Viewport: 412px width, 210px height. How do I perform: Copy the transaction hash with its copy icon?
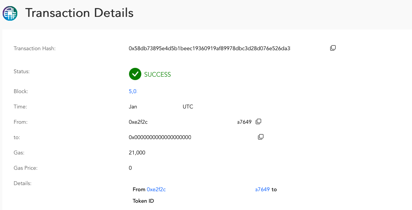coord(333,48)
